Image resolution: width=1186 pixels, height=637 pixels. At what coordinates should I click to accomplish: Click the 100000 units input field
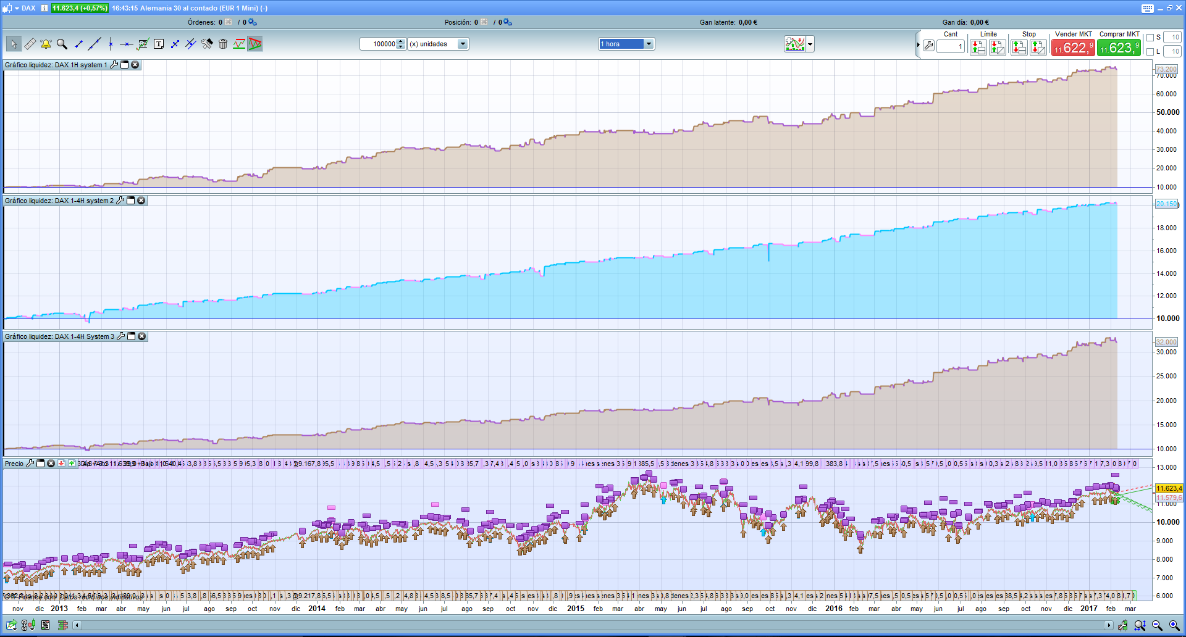pyautogui.click(x=379, y=44)
